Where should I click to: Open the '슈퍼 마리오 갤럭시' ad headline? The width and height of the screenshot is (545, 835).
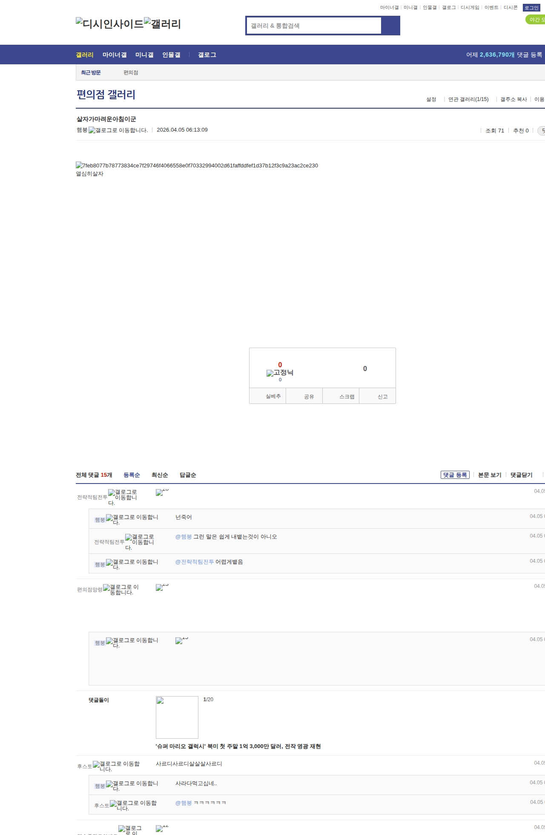238,746
